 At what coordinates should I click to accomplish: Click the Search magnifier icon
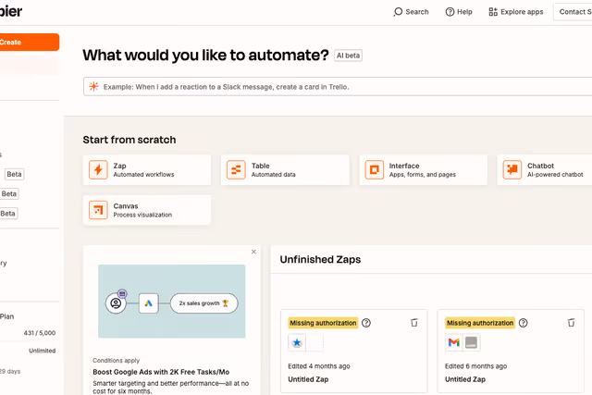pyautogui.click(x=398, y=12)
